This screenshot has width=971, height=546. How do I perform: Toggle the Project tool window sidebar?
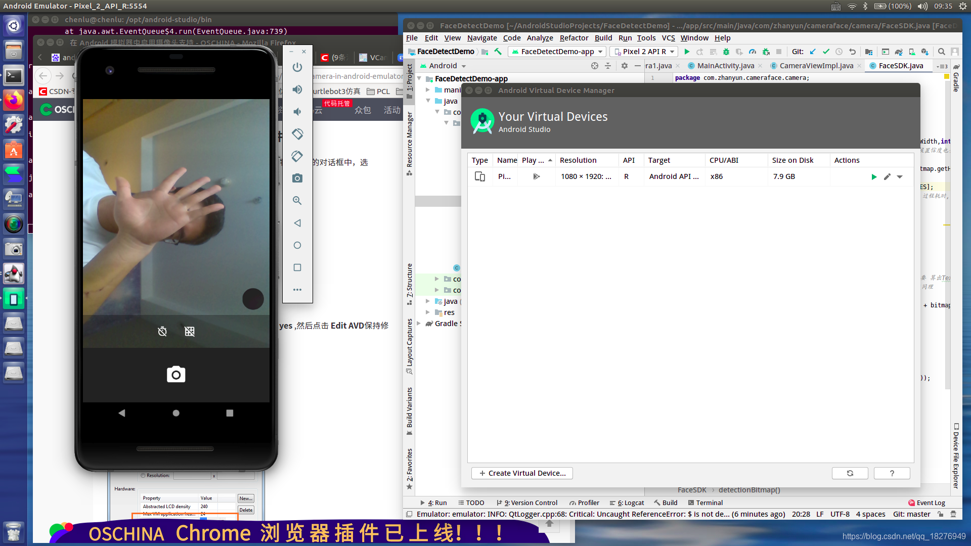tap(410, 81)
